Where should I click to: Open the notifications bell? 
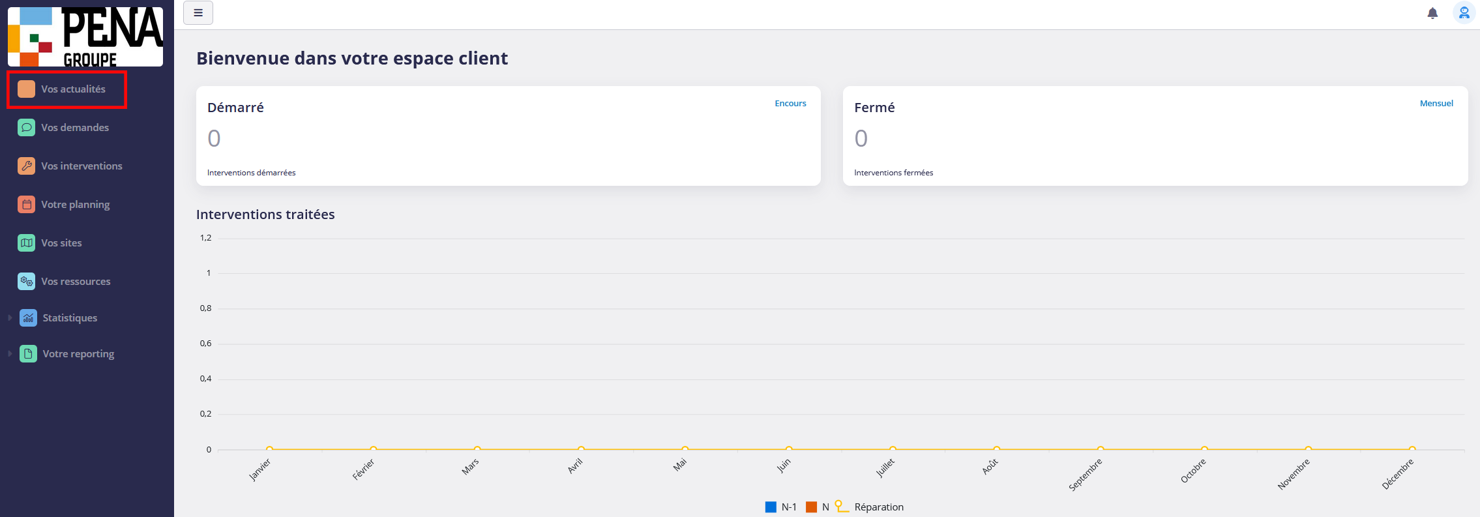point(1432,13)
